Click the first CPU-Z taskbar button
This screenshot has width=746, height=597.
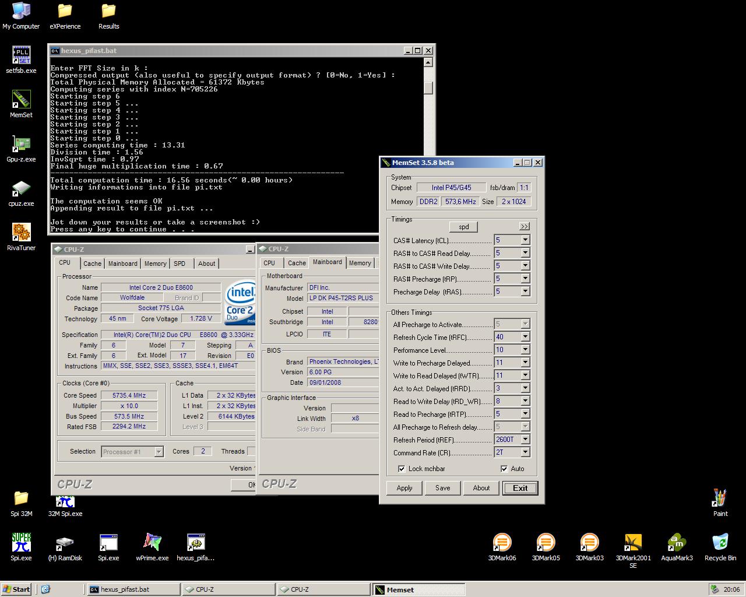pyautogui.click(x=228, y=589)
